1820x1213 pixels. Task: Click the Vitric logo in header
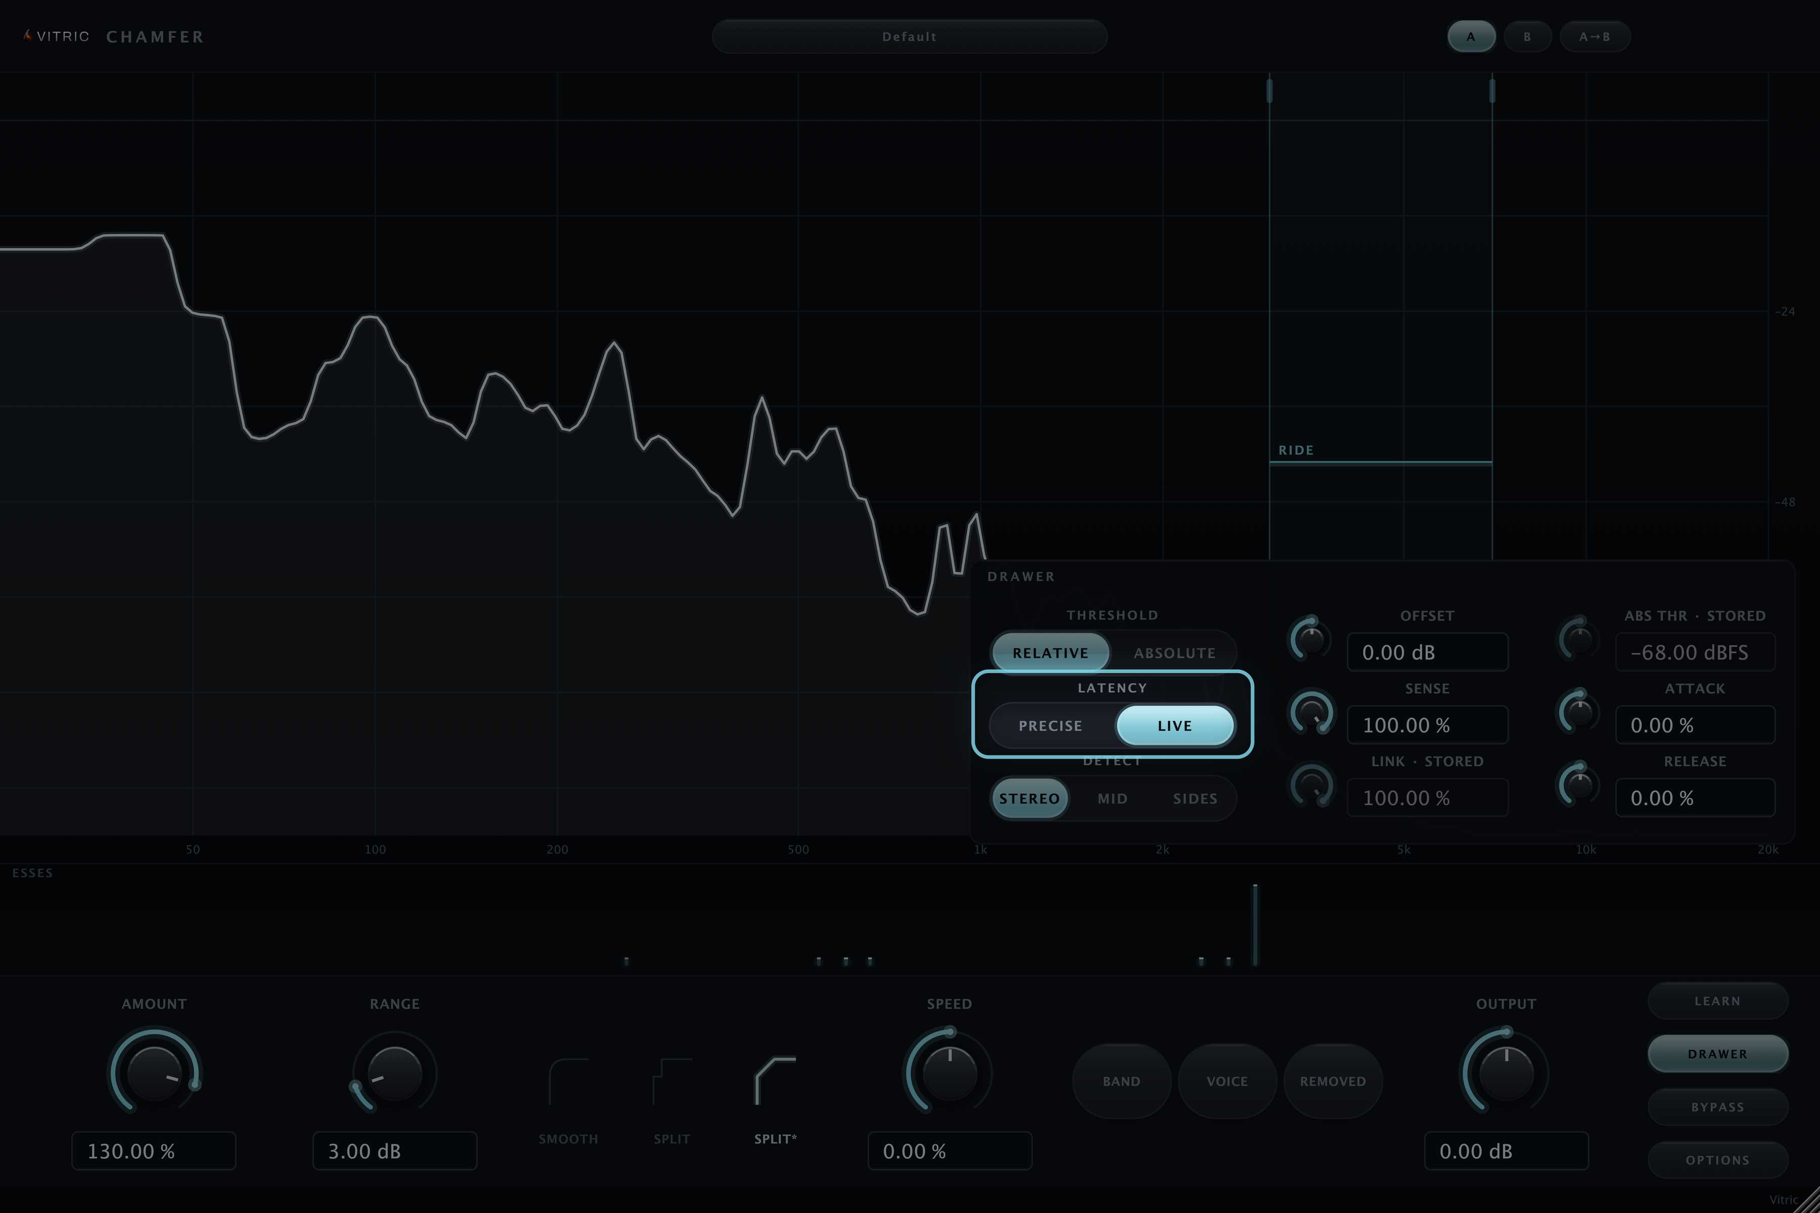click(x=56, y=36)
